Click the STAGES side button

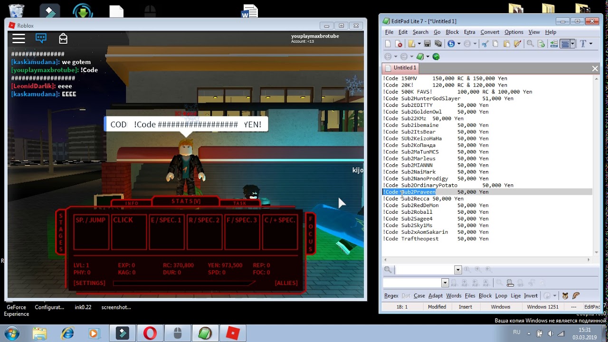pyautogui.click(x=61, y=233)
